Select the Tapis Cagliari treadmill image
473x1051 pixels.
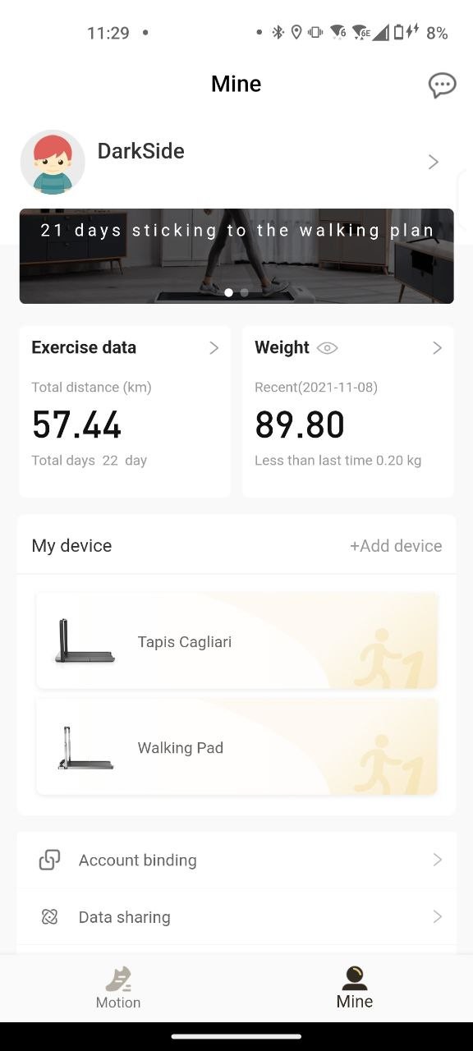(x=85, y=641)
